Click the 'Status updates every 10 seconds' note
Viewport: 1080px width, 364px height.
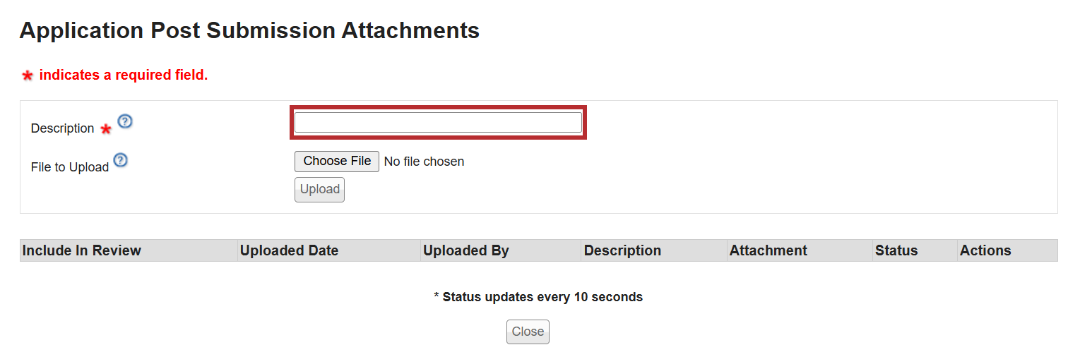click(538, 297)
